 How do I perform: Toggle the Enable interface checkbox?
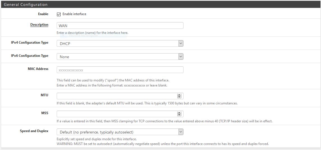pos(59,14)
